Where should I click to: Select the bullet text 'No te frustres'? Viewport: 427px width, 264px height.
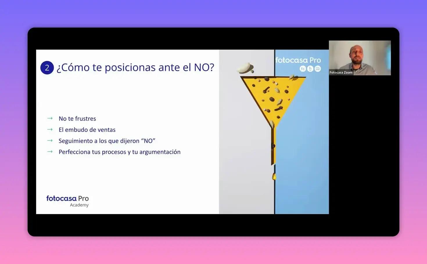click(x=77, y=118)
